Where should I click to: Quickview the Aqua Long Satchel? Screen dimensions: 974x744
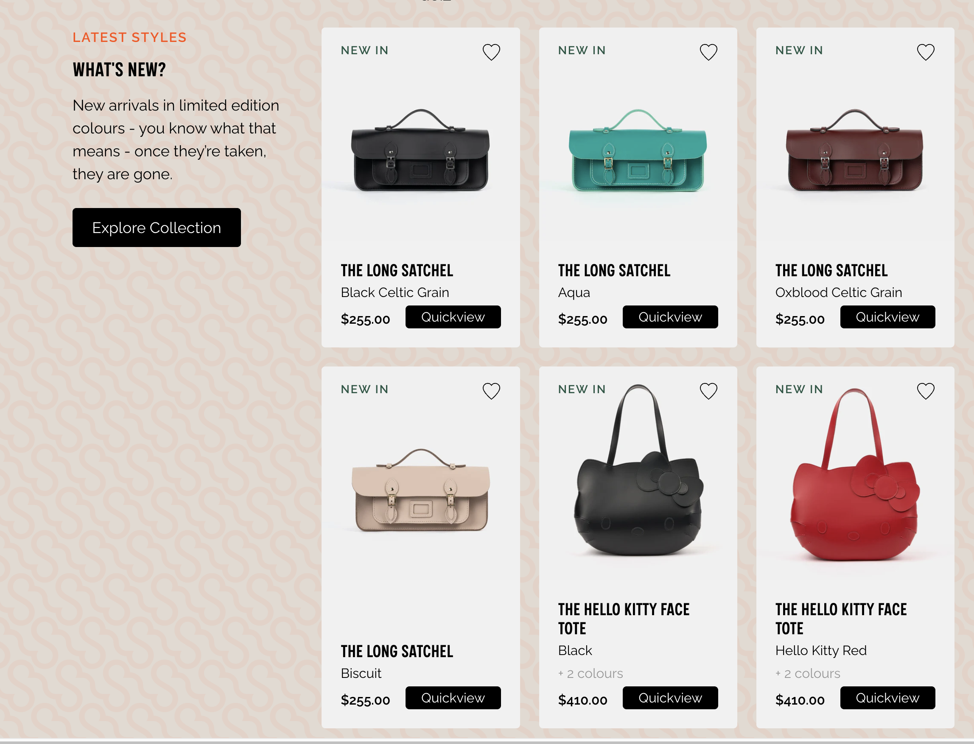(x=670, y=316)
